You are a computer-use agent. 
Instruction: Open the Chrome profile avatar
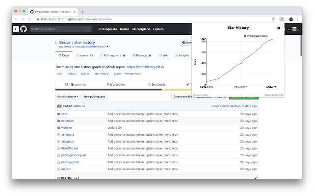tap(291, 19)
